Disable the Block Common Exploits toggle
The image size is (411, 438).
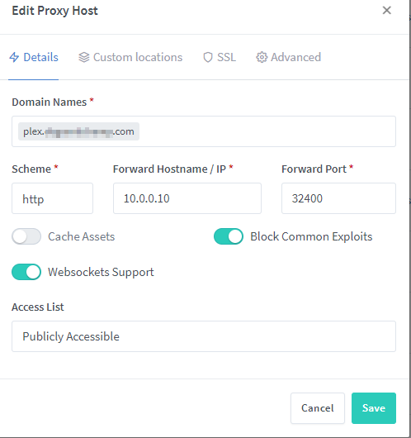tap(229, 236)
